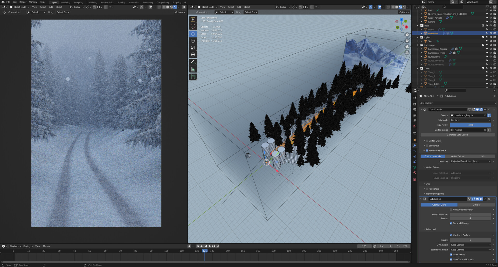Select the Move tool in viewport toolbar
This screenshot has height=267, width=498.
(193, 34)
